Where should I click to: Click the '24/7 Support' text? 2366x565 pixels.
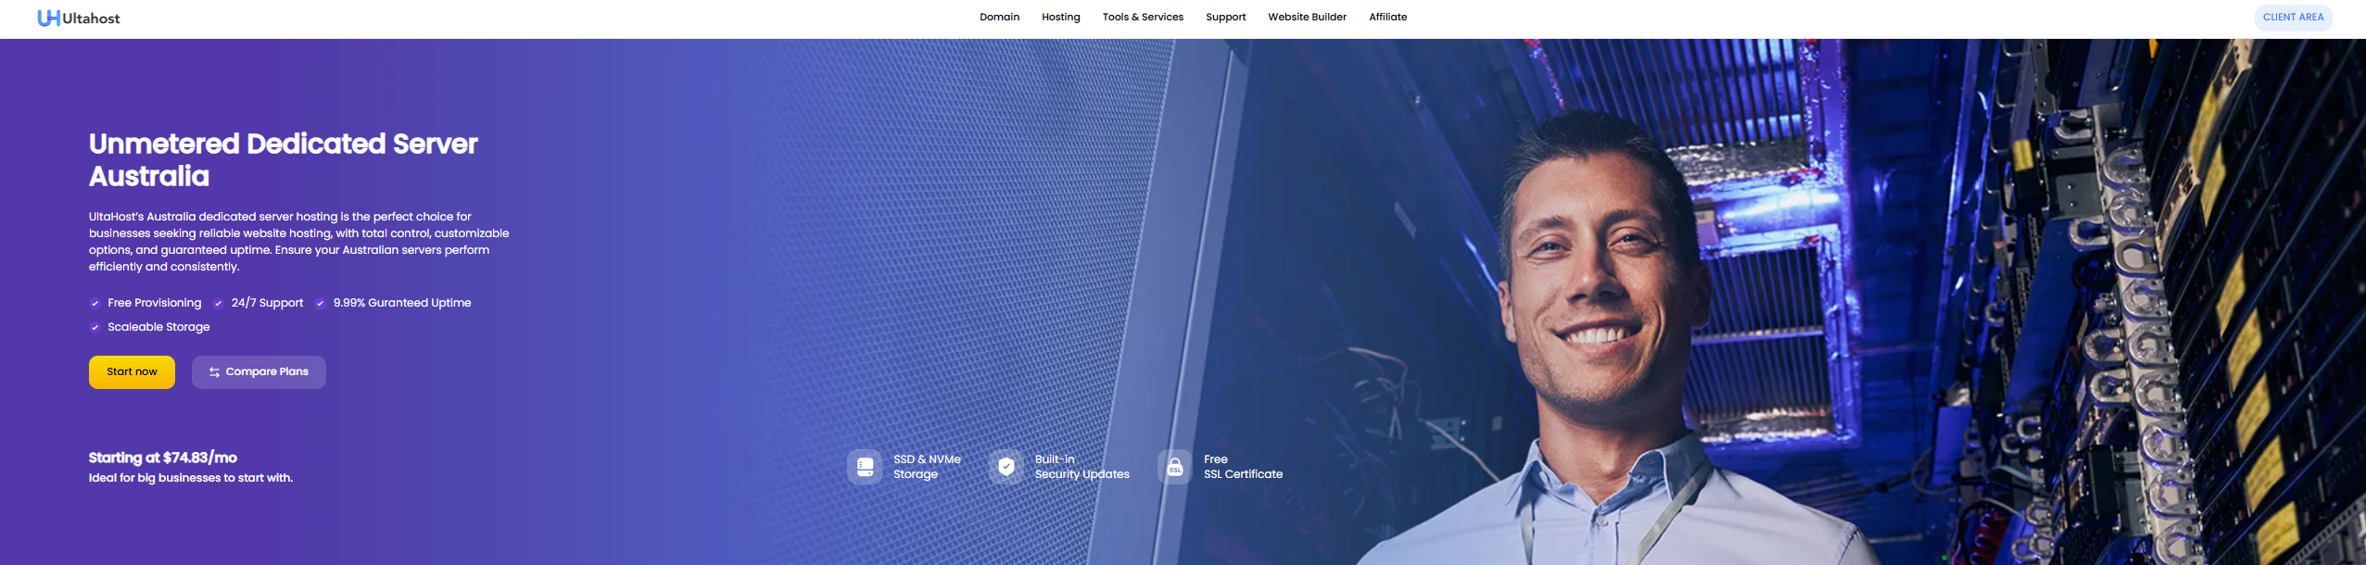[x=267, y=303]
